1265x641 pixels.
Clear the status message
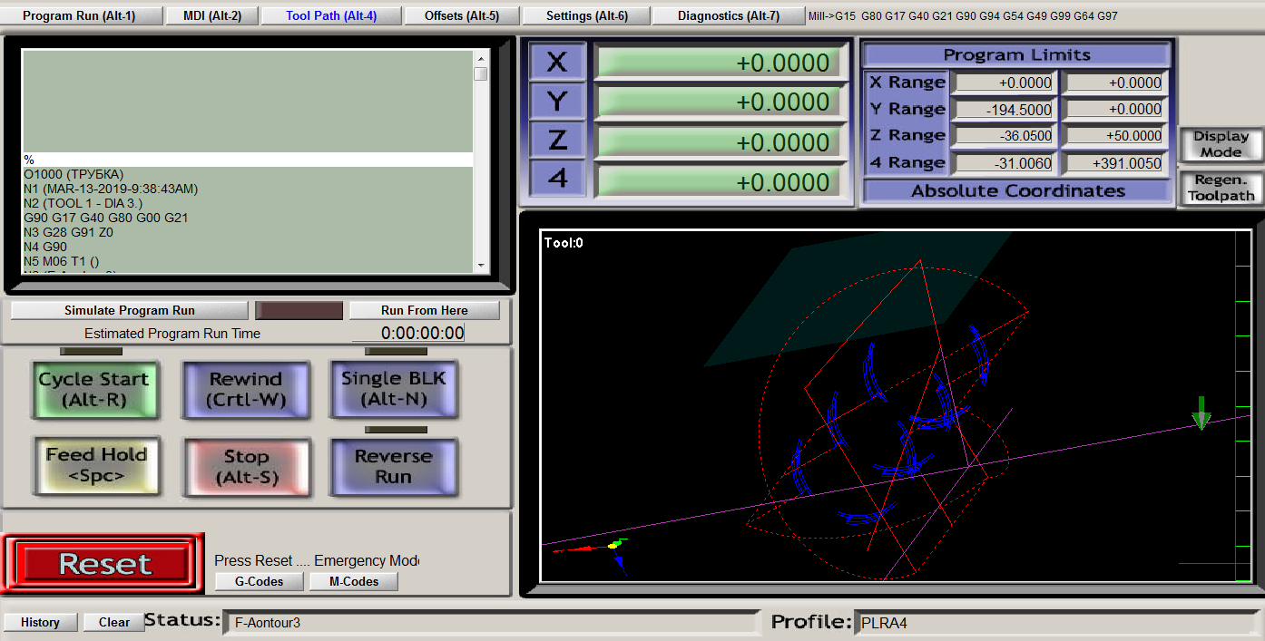pyautogui.click(x=113, y=622)
